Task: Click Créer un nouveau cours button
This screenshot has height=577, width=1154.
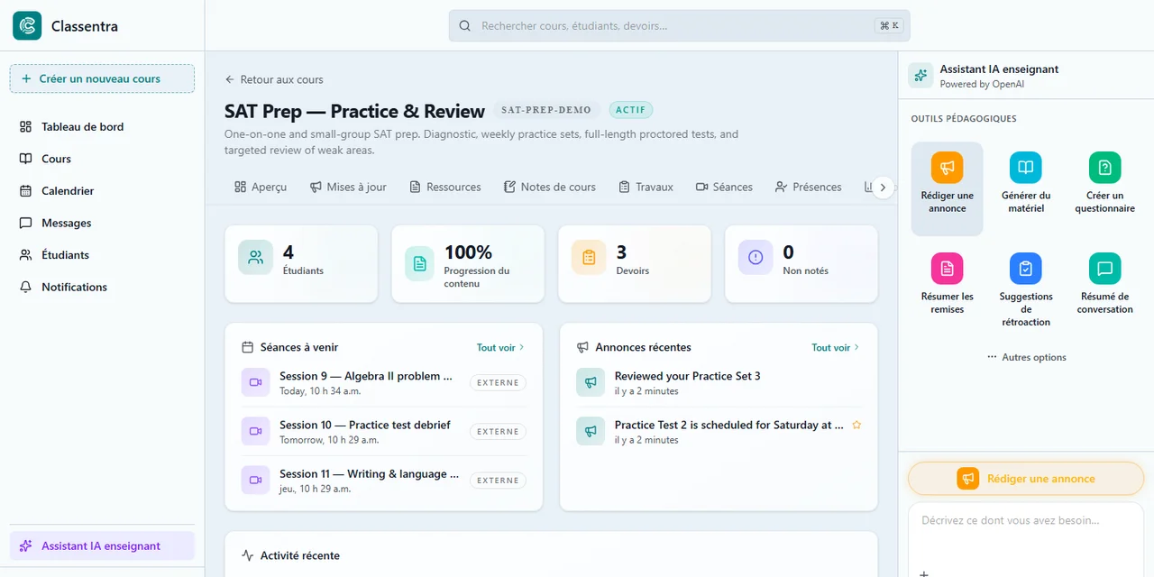Action: 102,78
